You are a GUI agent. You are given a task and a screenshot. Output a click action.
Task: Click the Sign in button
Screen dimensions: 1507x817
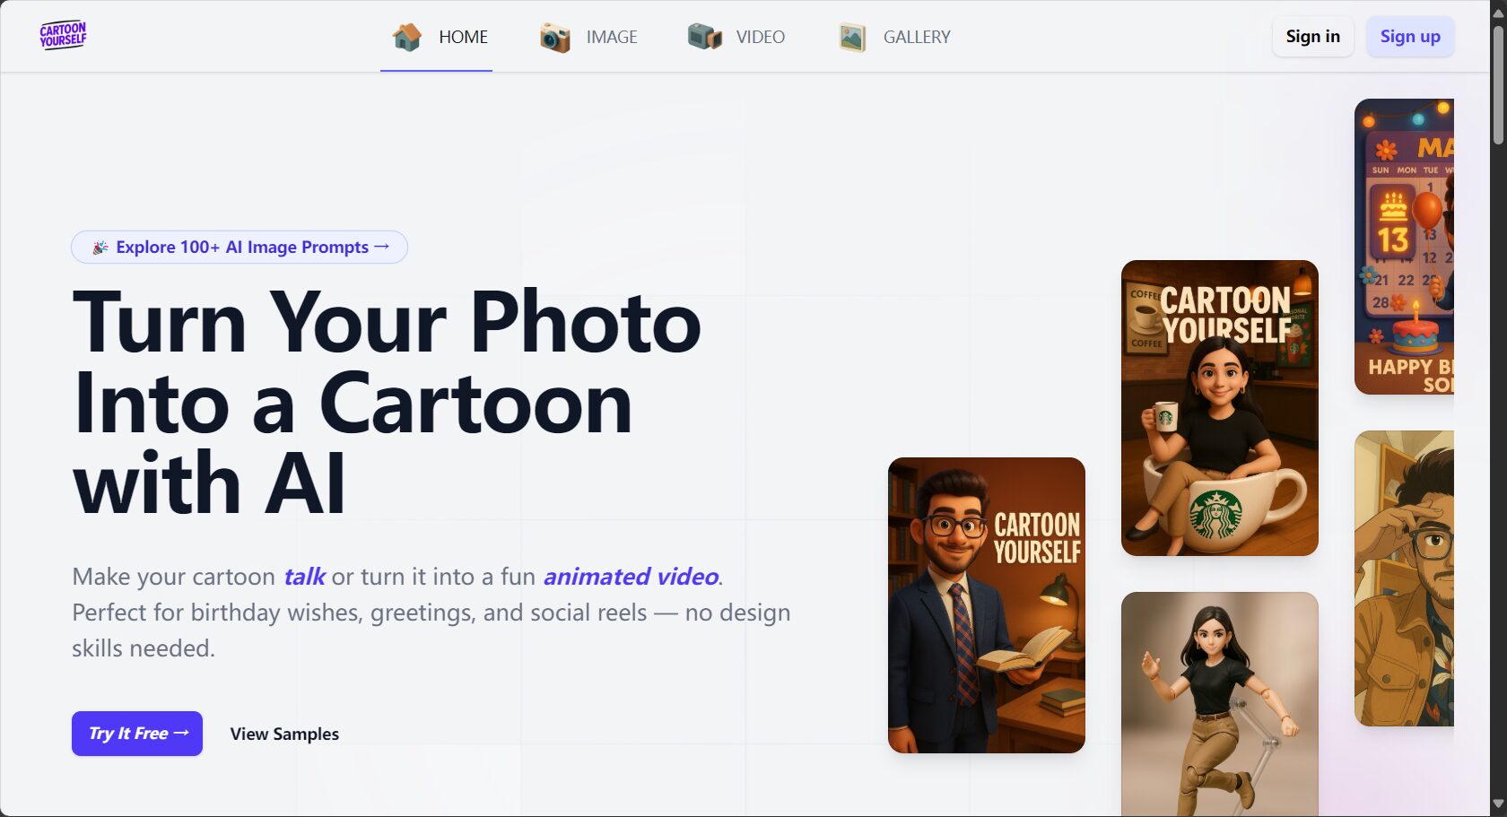tap(1312, 37)
